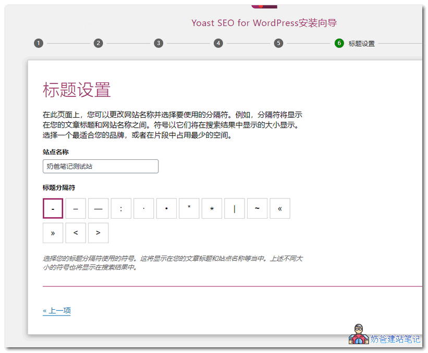
Task: Select the low asterisk separator
Action: pyautogui.click(x=212, y=208)
